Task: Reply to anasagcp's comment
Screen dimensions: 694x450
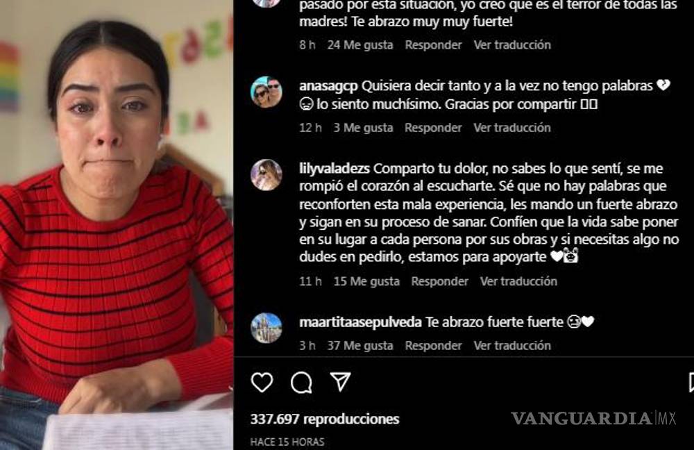Action: point(433,128)
